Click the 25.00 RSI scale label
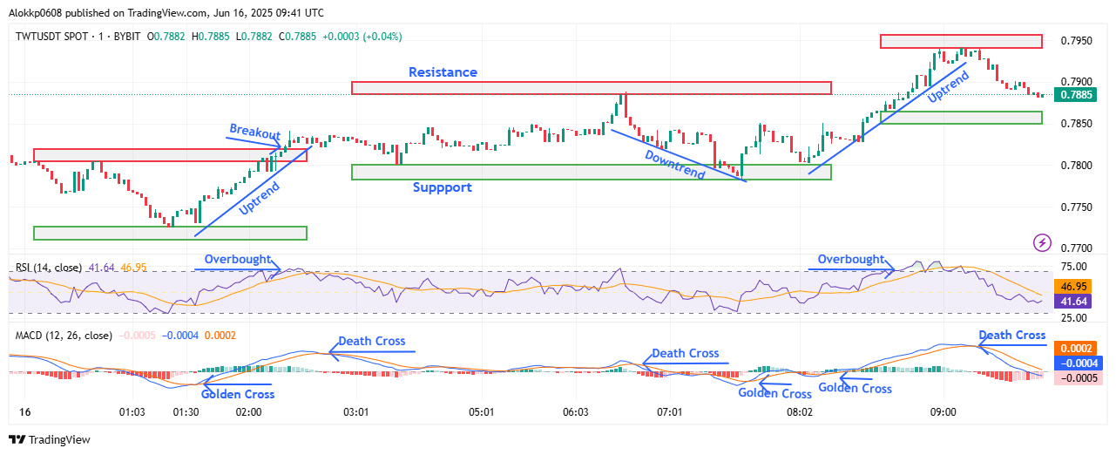This screenshot has height=455, width=1116. point(1075,318)
